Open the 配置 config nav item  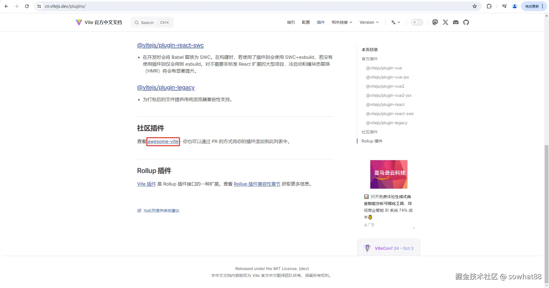coord(306,22)
